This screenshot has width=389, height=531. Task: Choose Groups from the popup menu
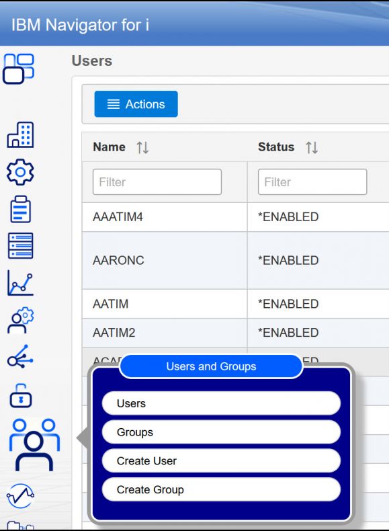point(221,432)
